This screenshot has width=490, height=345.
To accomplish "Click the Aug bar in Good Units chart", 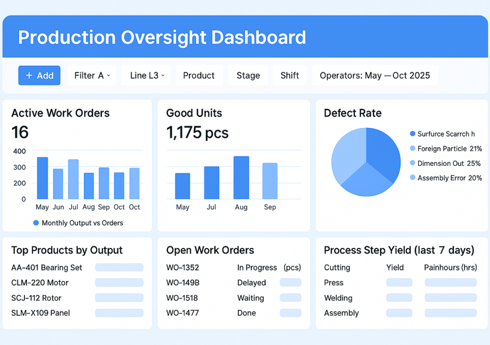I will tap(241, 178).
